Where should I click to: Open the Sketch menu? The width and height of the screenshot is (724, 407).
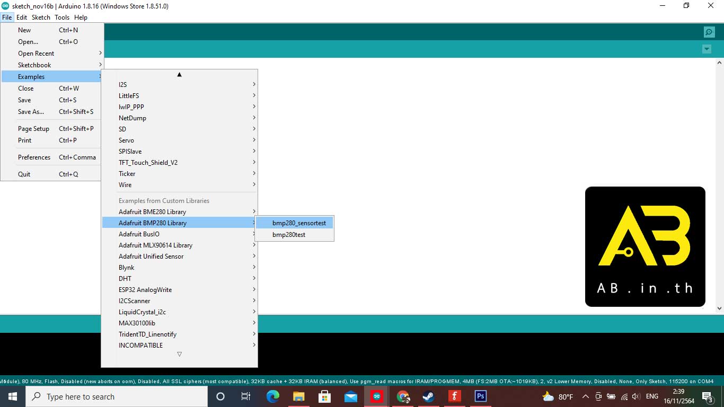41,17
